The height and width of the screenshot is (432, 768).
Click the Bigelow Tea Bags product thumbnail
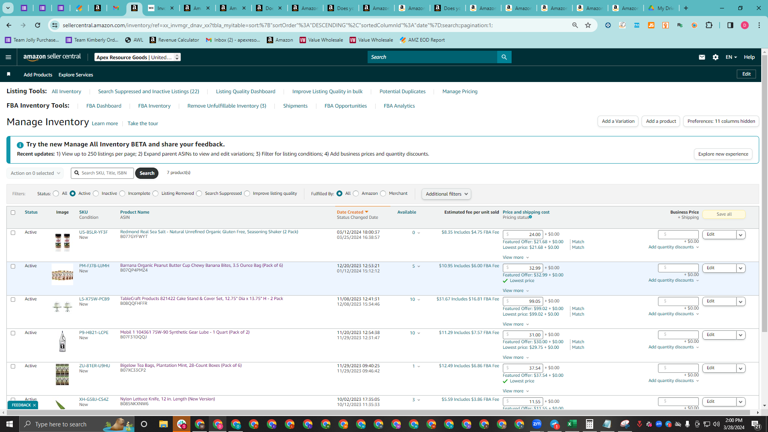pyautogui.click(x=62, y=374)
